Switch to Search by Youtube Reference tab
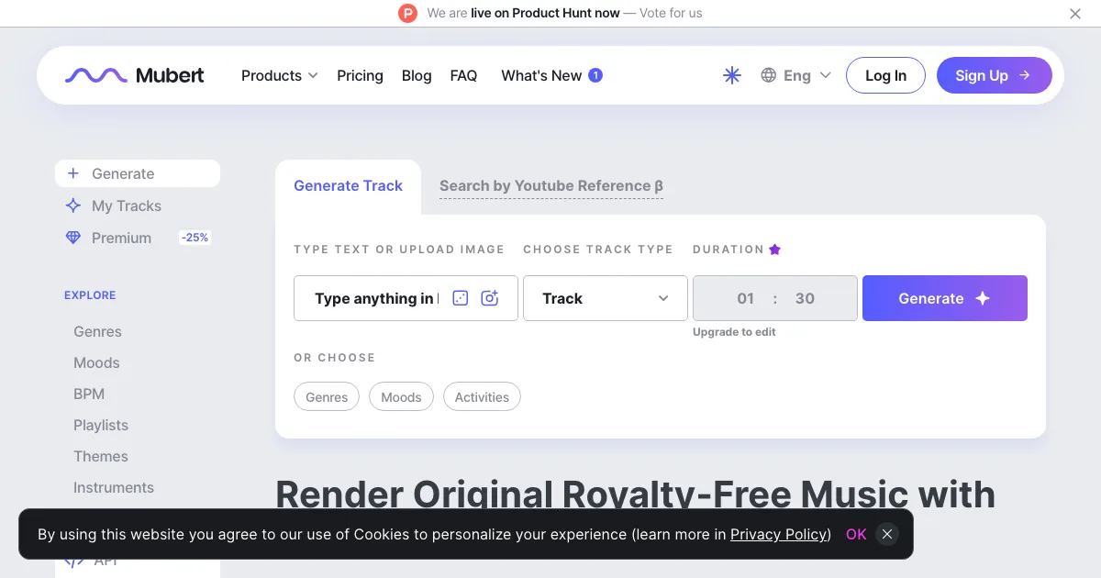The width and height of the screenshot is (1101, 578). tap(551, 186)
